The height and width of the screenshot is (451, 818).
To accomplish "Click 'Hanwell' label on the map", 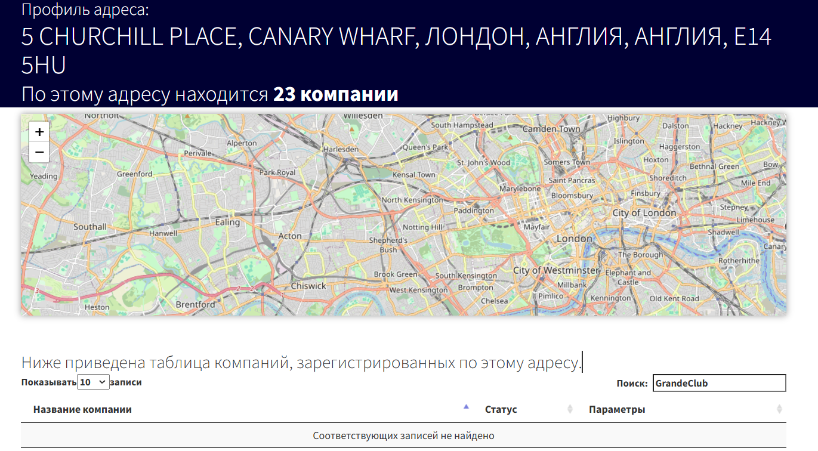I will [x=163, y=233].
